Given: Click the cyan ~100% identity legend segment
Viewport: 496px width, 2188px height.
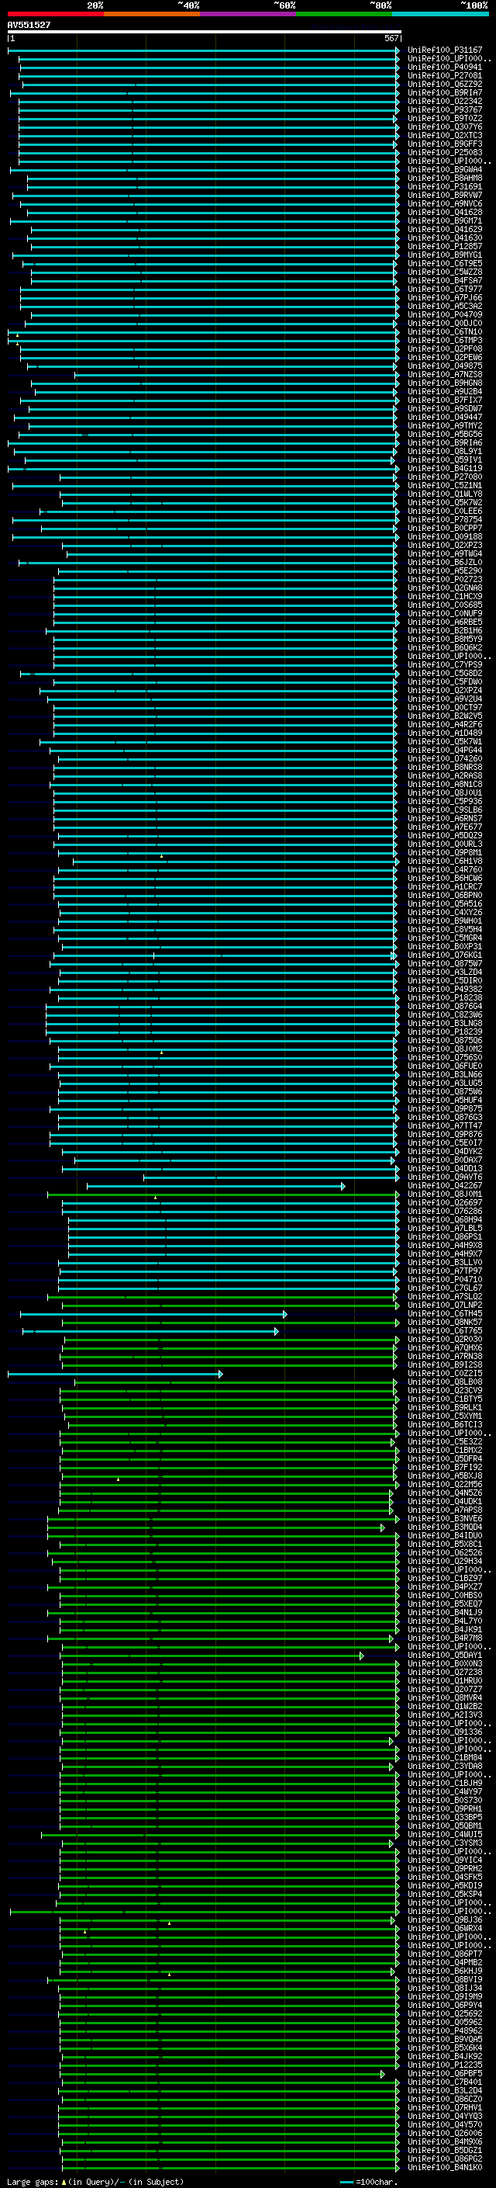Looking at the screenshot, I should pyautogui.click(x=440, y=14).
